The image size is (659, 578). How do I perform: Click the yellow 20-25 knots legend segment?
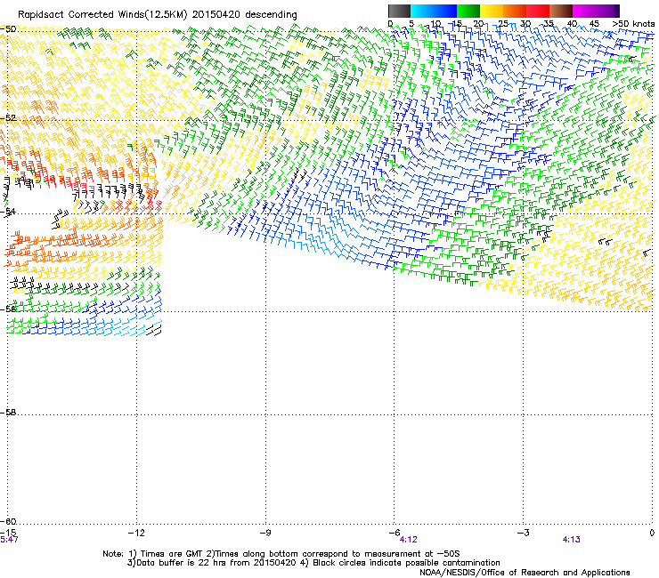pyautogui.click(x=492, y=11)
